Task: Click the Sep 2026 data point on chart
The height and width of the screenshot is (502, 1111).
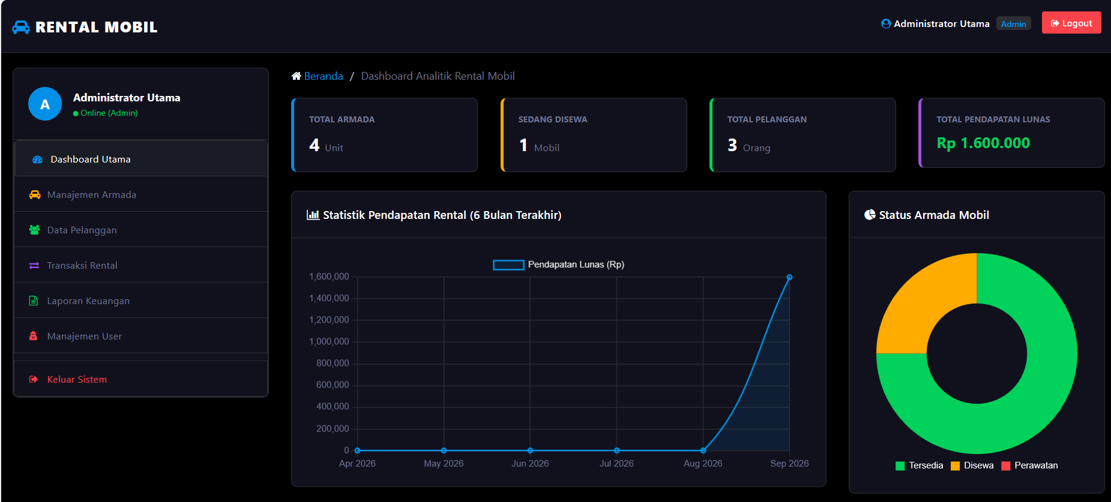Action: coord(789,277)
